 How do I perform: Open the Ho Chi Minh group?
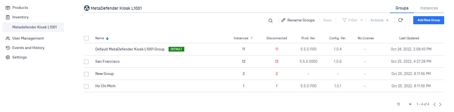coord(105,86)
